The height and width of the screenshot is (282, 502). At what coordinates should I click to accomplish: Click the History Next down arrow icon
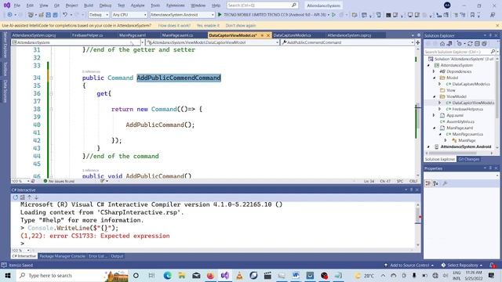36,197
